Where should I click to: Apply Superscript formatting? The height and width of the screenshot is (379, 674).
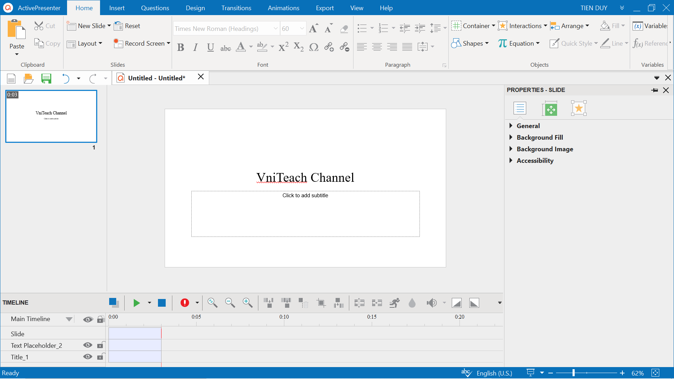pos(283,47)
